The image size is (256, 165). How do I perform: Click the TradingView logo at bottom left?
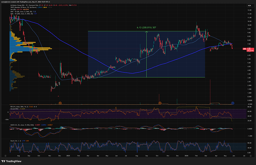click(12, 161)
